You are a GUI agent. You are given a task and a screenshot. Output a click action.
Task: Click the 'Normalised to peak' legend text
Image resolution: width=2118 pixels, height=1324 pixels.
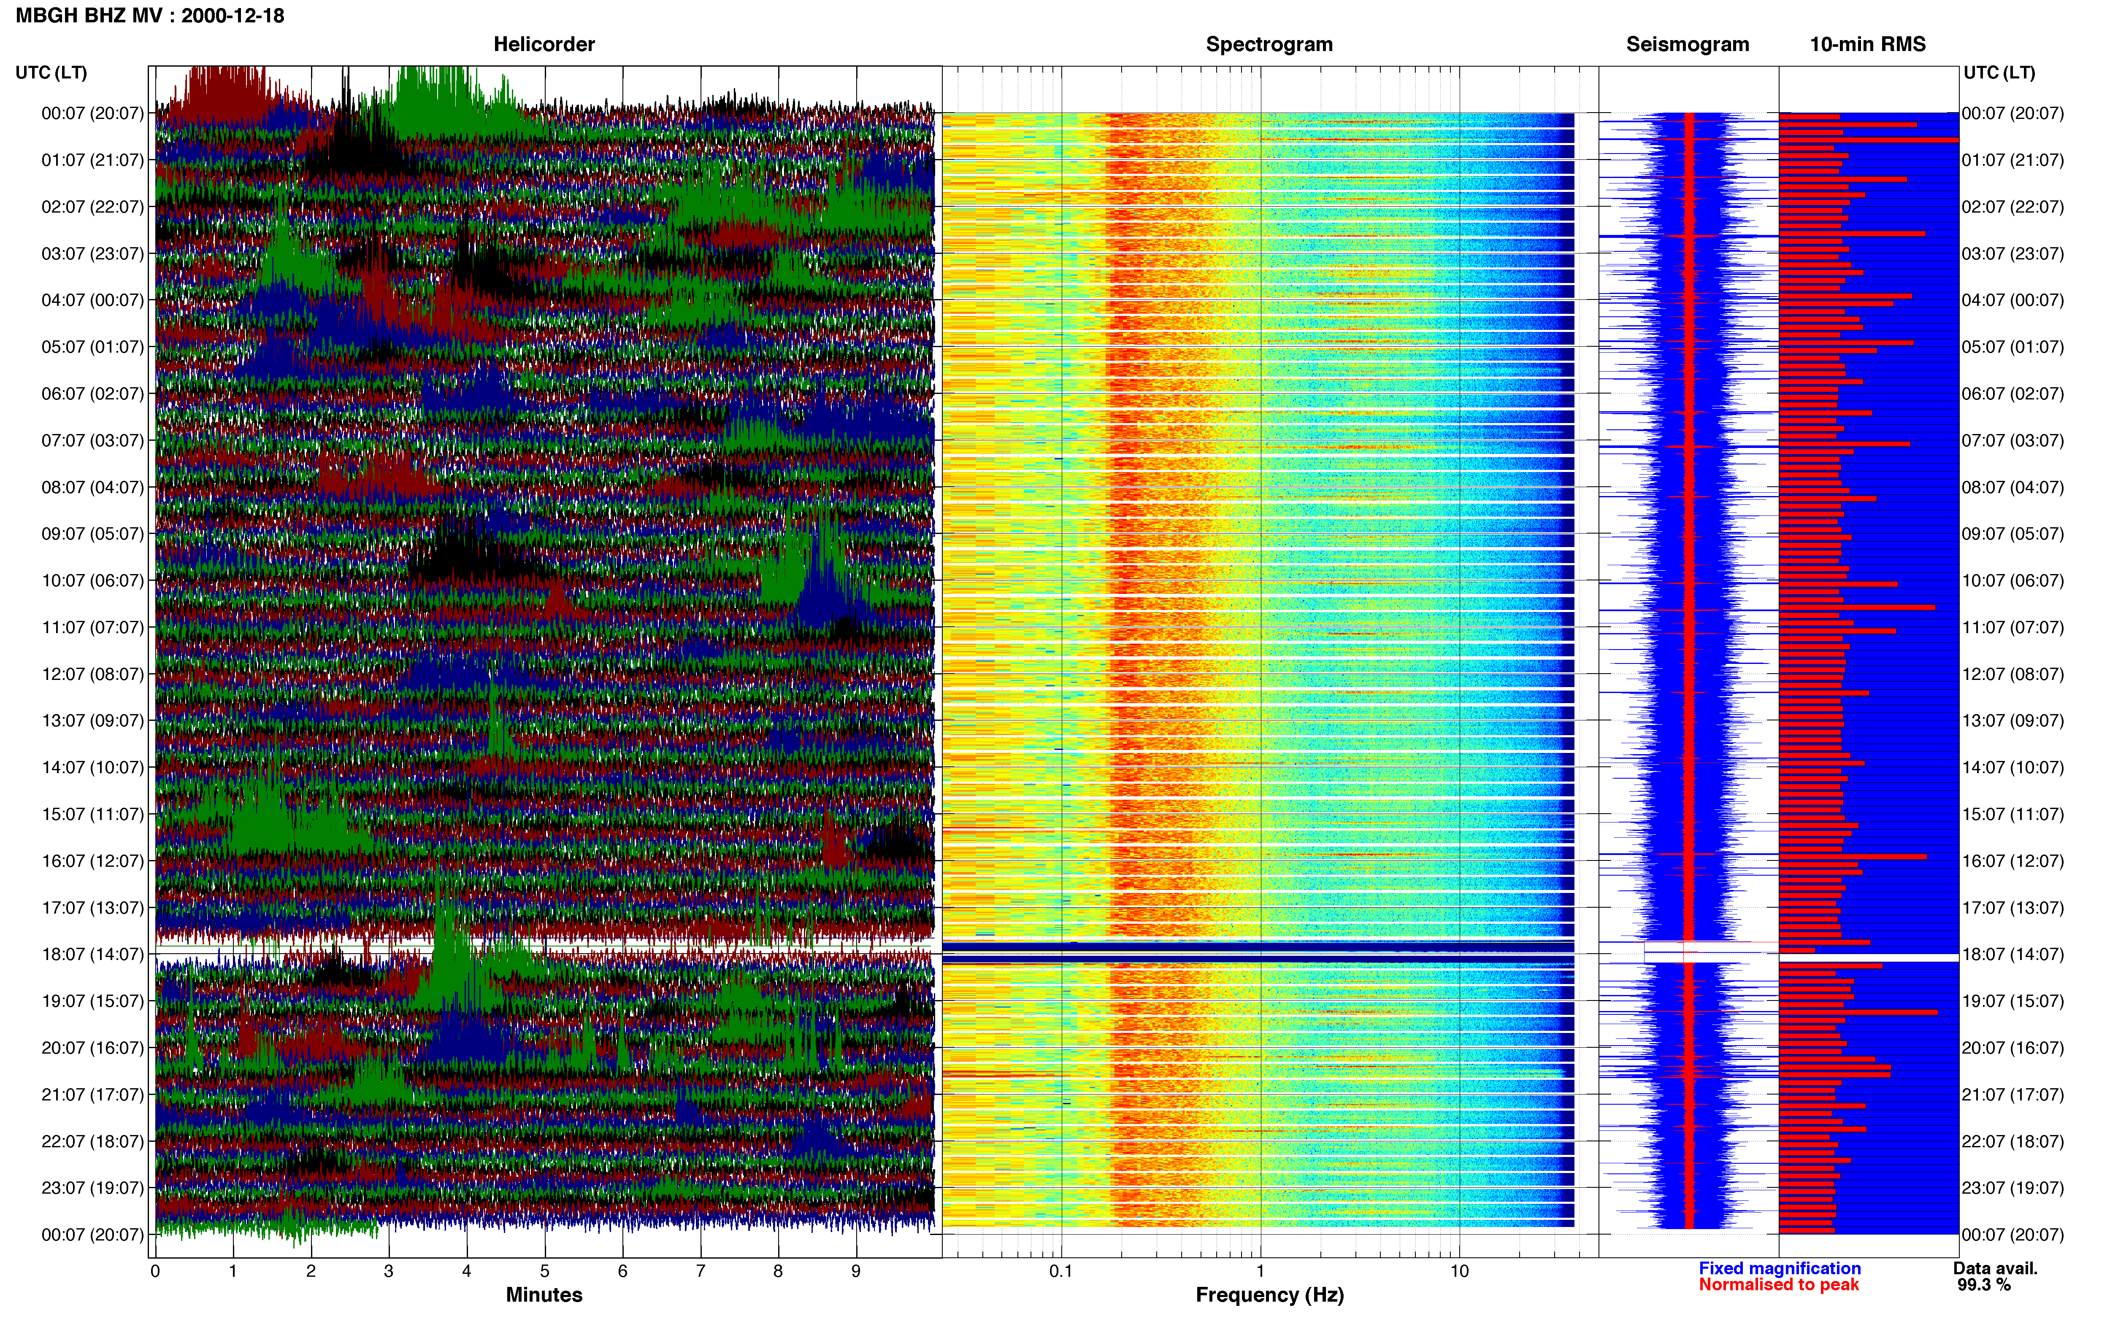pyautogui.click(x=1778, y=1285)
